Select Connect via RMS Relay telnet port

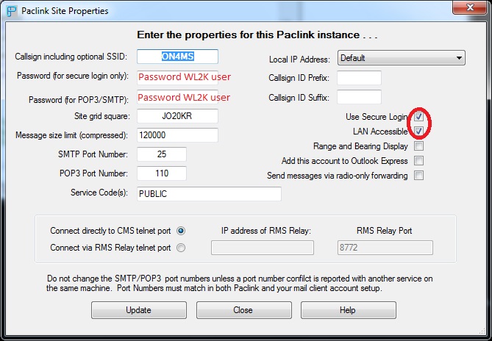coord(181,248)
